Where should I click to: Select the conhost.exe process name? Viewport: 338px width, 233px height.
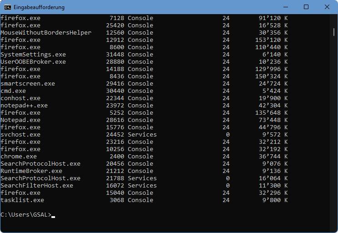[x=20, y=98]
